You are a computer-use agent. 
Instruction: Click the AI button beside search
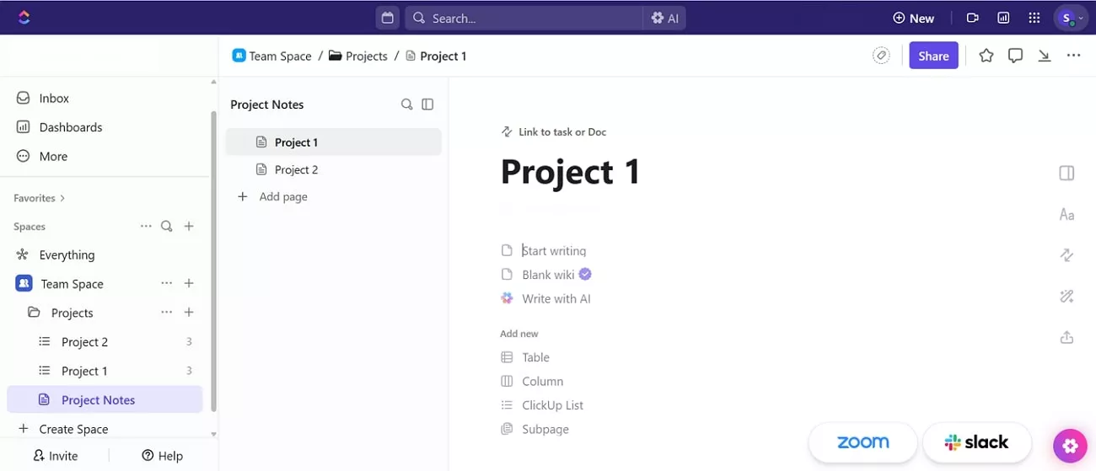click(x=665, y=18)
